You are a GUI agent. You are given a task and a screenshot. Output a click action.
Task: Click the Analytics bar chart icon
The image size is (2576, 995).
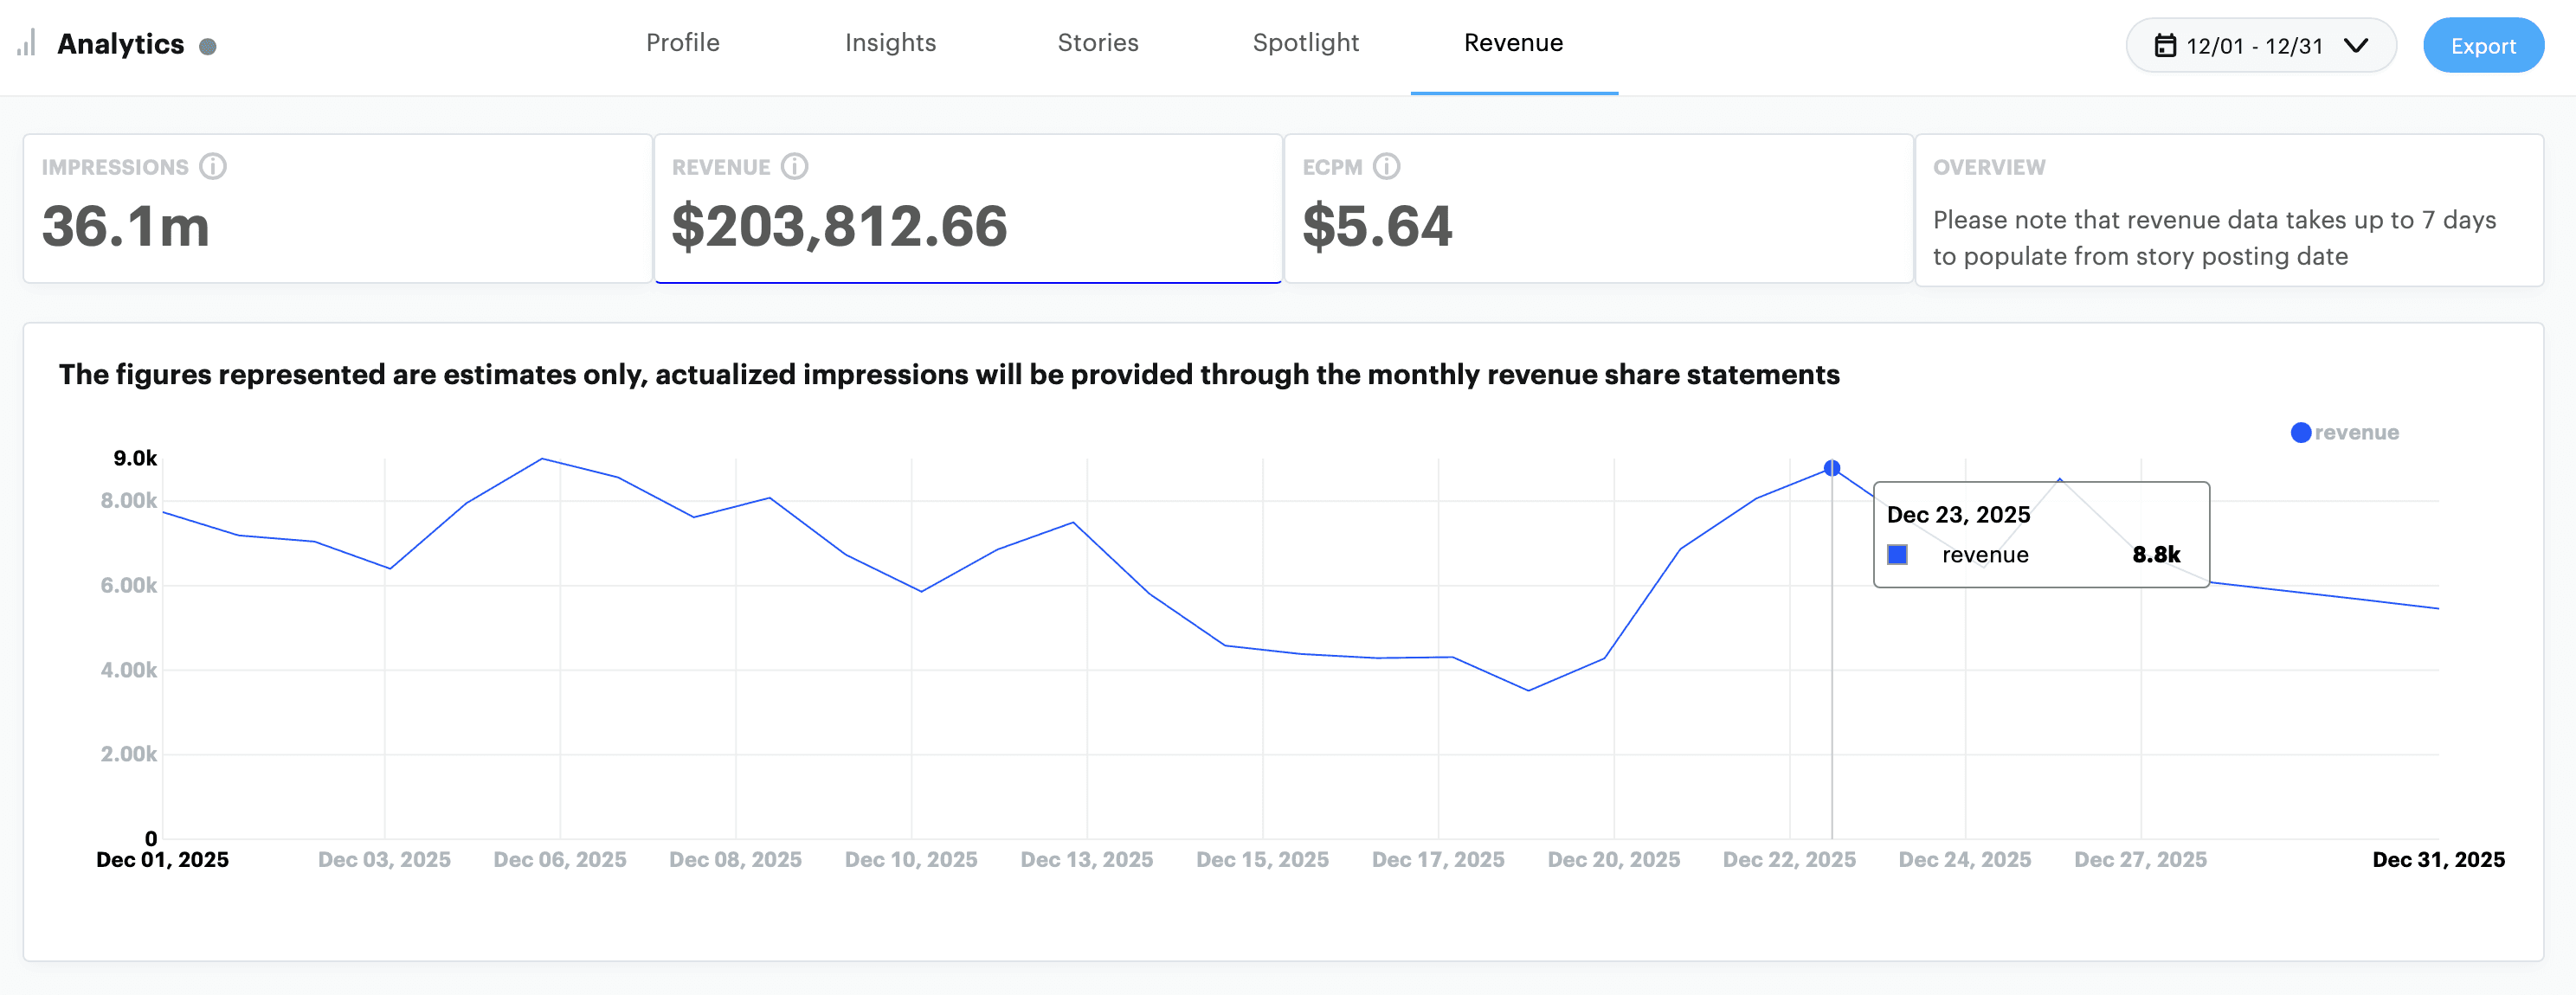[x=27, y=43]
